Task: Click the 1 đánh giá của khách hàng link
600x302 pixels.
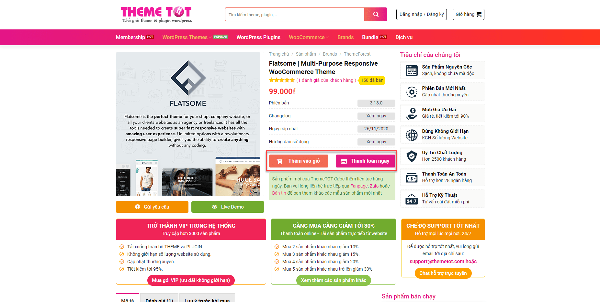Action: (326, 80)
